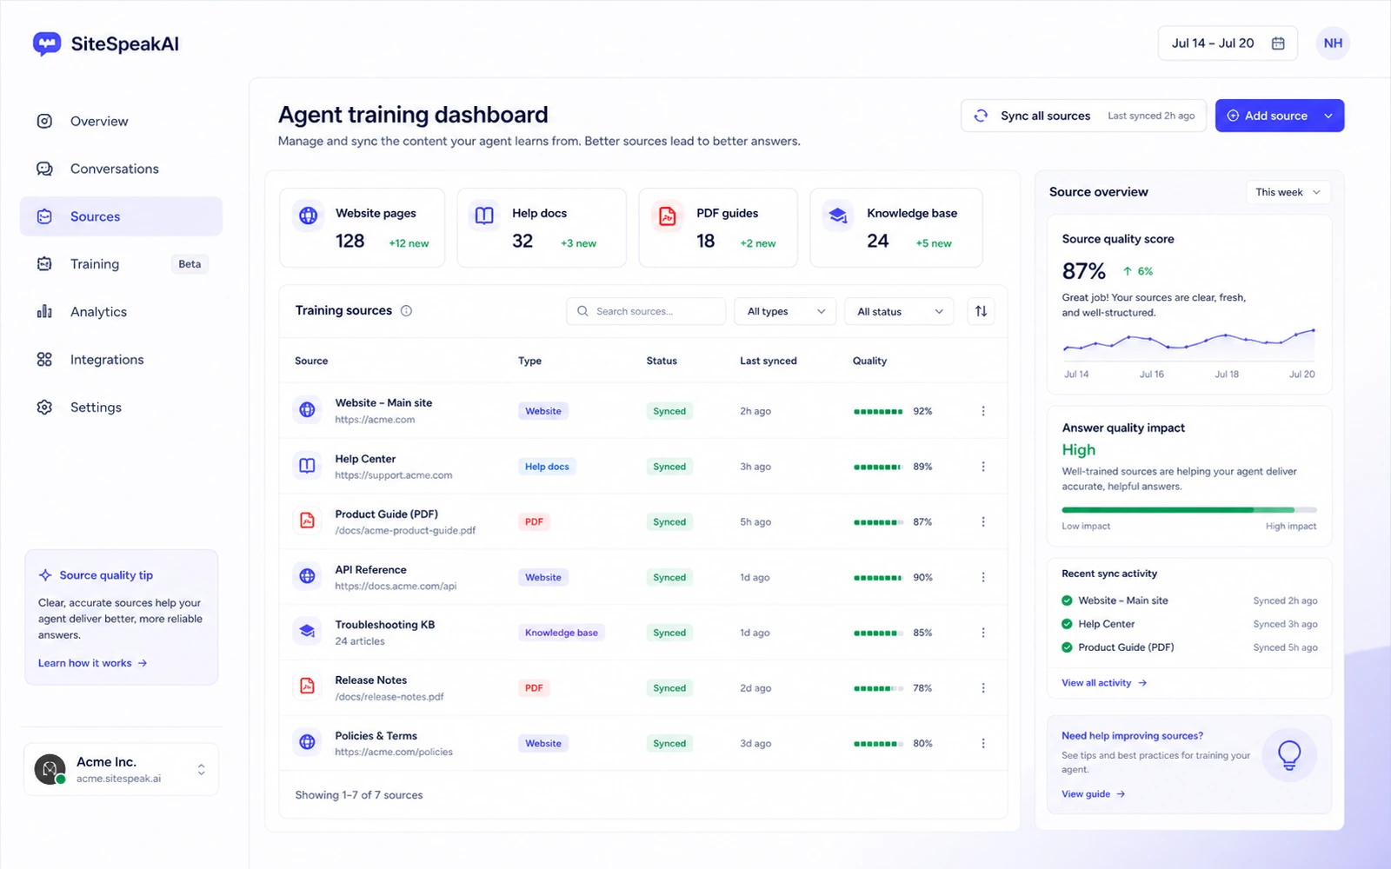
Task: Open row menu for Policies & Terms
Action: click(983, 744)
